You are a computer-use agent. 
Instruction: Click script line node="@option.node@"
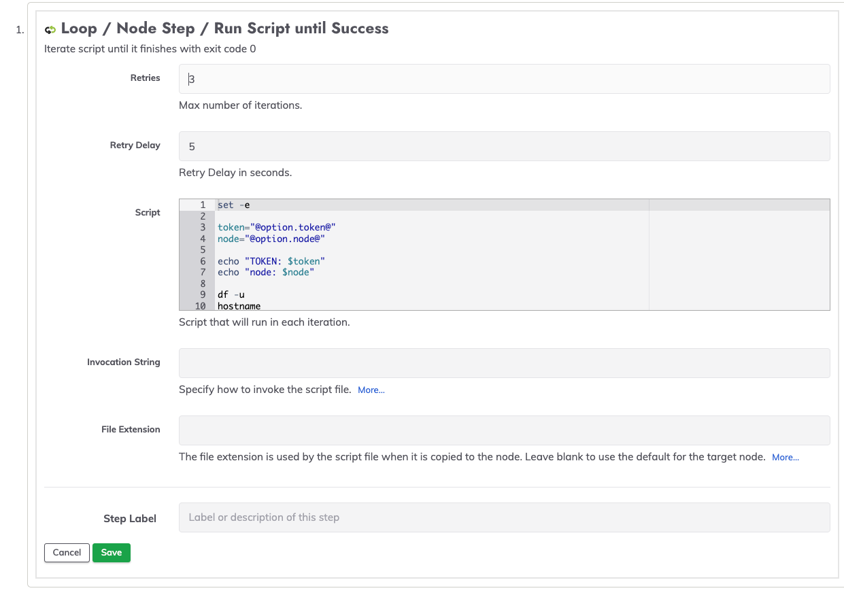271,239
